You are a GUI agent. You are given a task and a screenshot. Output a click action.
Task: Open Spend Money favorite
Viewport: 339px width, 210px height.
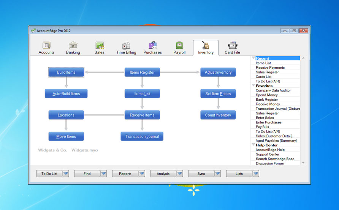266,95
